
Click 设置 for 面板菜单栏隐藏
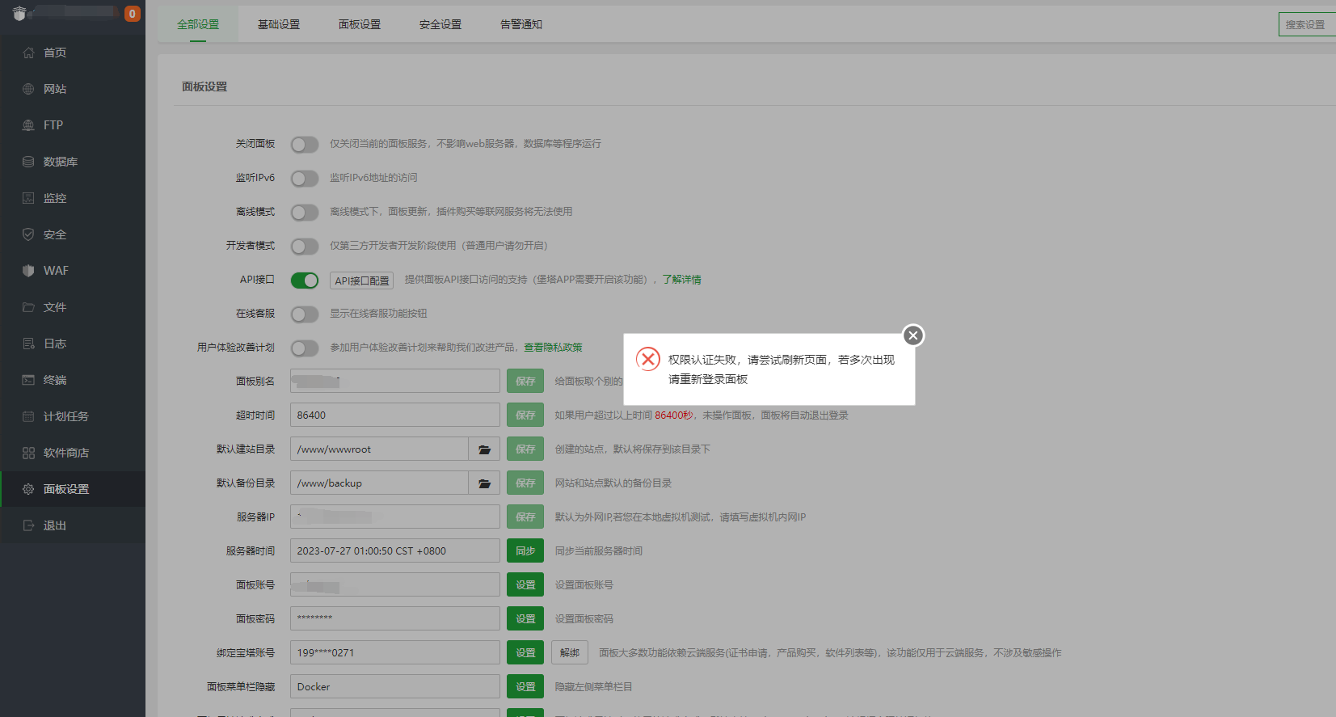point(525,686)
